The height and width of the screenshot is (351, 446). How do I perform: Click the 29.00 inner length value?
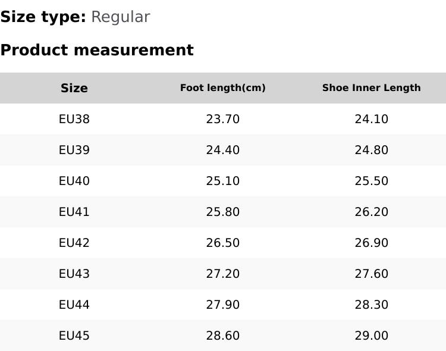[372, 336]
